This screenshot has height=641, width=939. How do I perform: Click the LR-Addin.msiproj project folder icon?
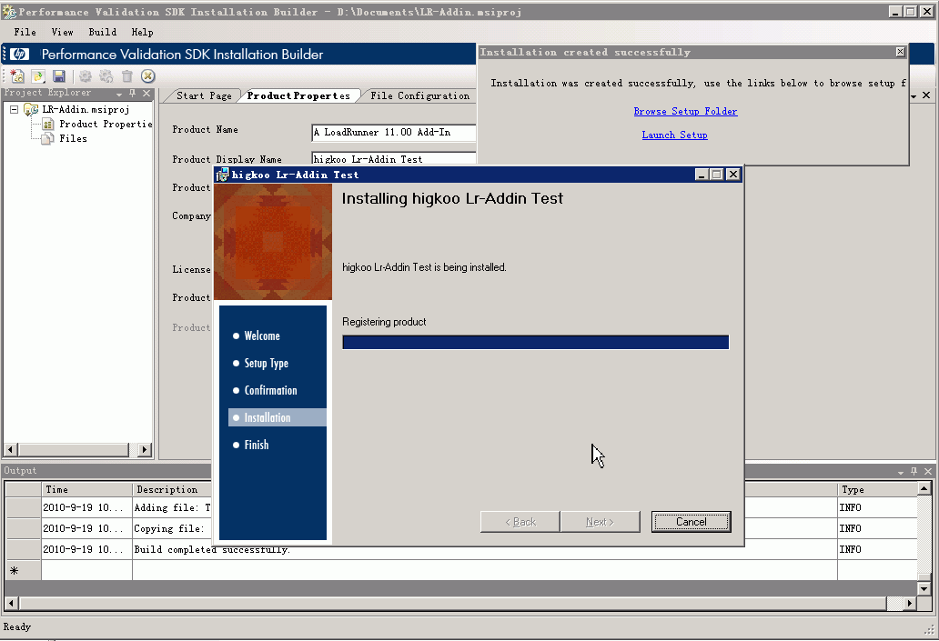(x=31, y=109)
